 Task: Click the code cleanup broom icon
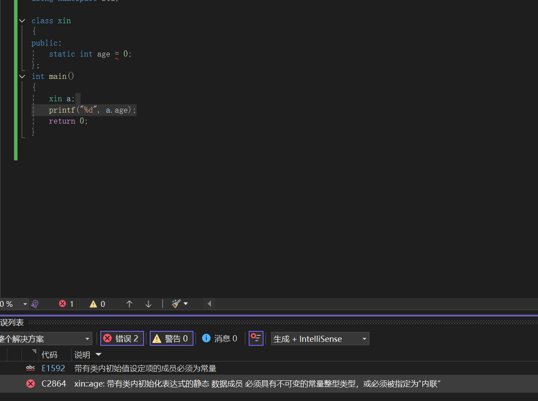pyautogui.click(x=176, y=304)
